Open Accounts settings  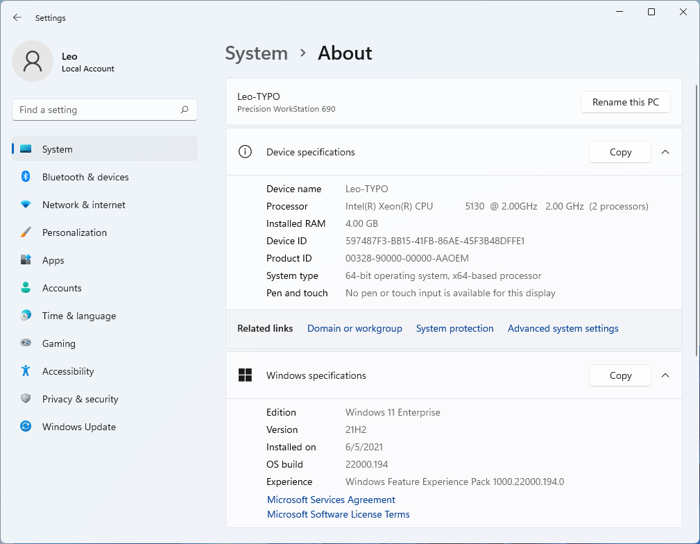(105, 288)
